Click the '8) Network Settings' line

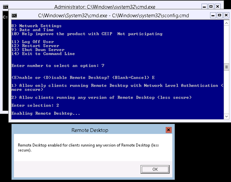(x=36, y=26)
